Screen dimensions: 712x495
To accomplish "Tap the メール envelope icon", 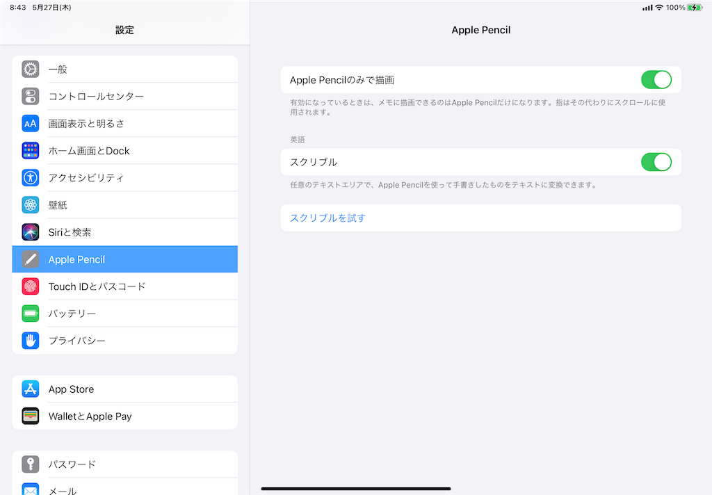I will click(x=31, y=490).
